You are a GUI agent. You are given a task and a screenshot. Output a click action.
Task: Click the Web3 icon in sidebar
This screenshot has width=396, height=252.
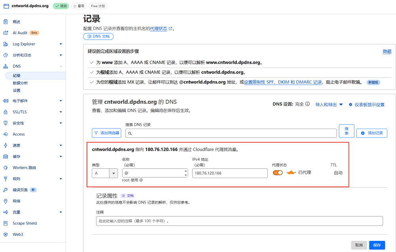pyautogui.click(x=6, y=234)
